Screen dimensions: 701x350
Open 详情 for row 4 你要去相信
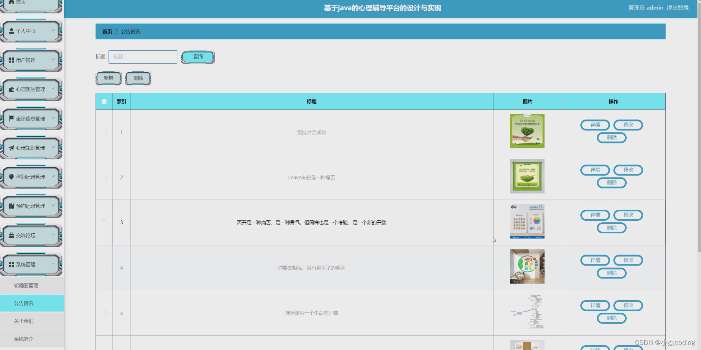point(595,260)
